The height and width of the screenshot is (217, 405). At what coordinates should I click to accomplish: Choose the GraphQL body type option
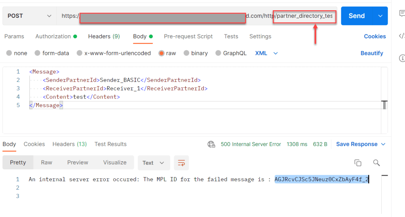(x=218, y=53)
